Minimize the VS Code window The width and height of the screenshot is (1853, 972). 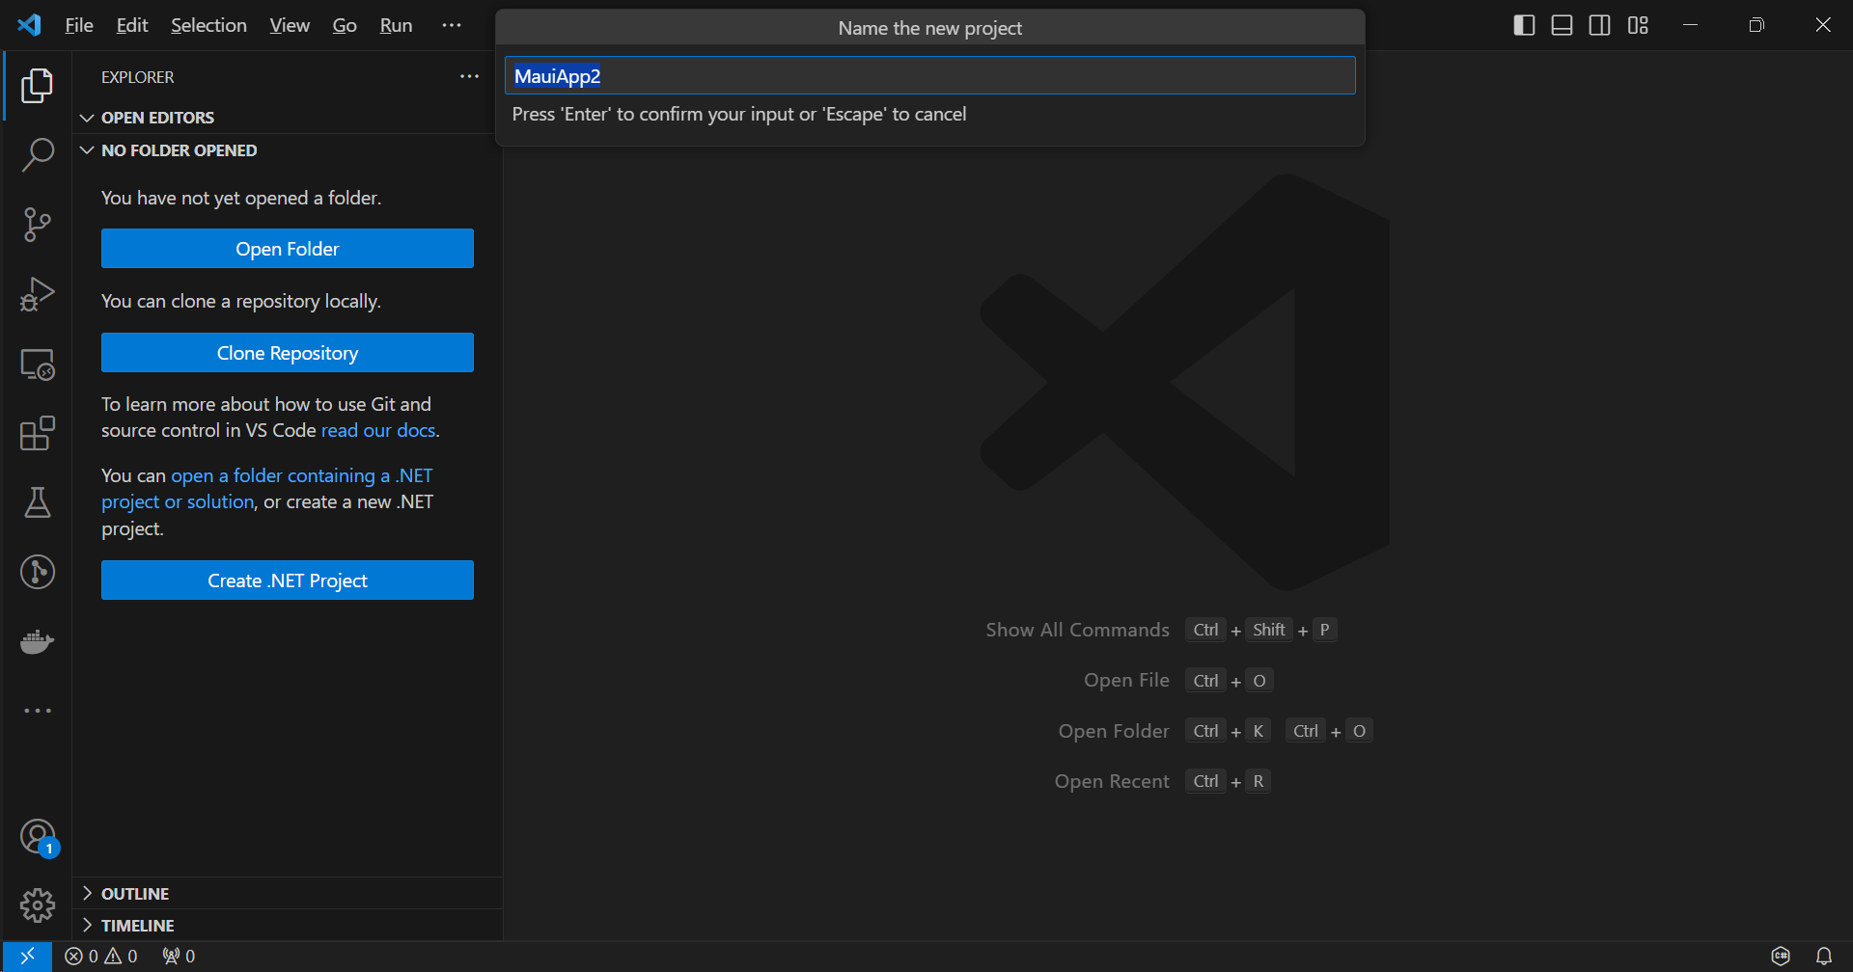tap(1690, 25)
